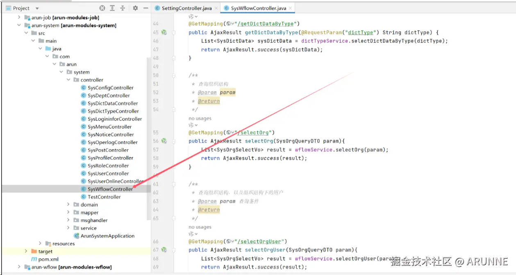Open URL mapping globe icon beside /selectOrg
This screenshot has height=275, width=516.
(x=228, y=132)
